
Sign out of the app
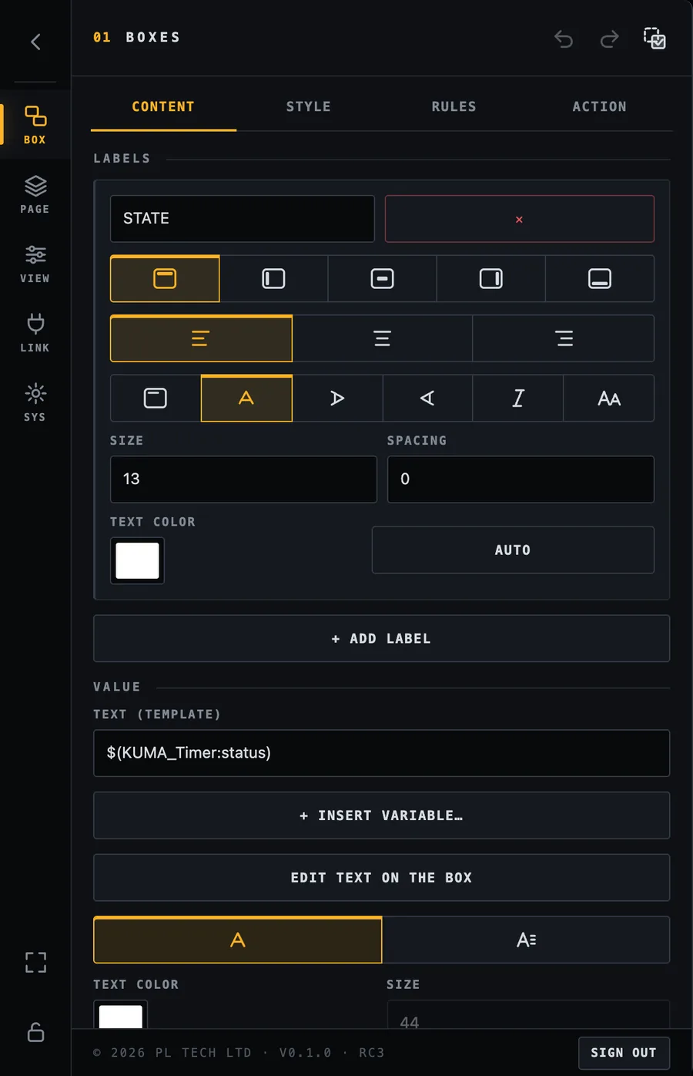point(624,1053)
